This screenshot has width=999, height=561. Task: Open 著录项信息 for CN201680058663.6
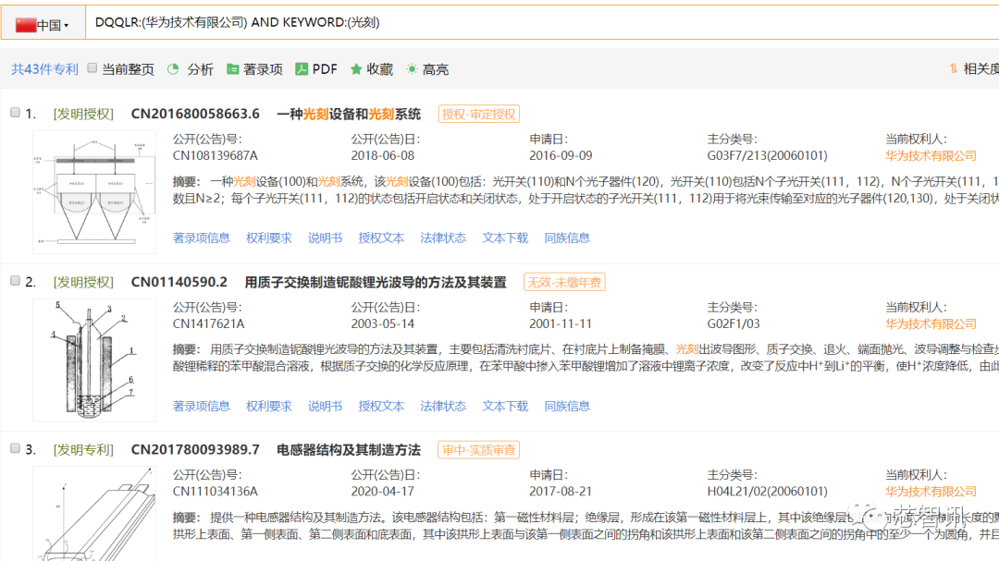click(x=202, y=238)
